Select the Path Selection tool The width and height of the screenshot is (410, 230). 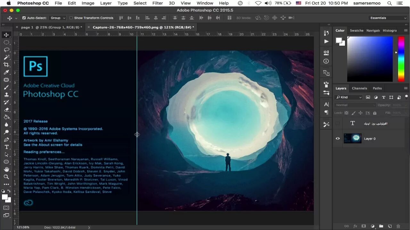point(6,154)
